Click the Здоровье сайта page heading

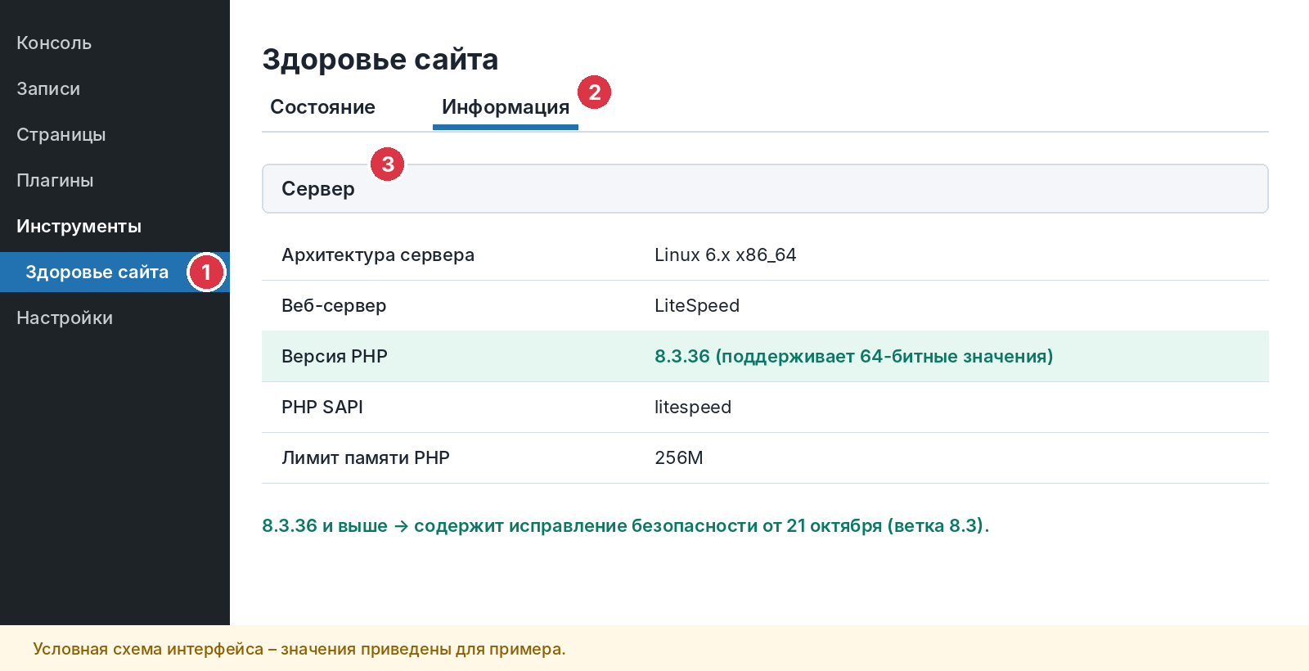coord(380,59)
